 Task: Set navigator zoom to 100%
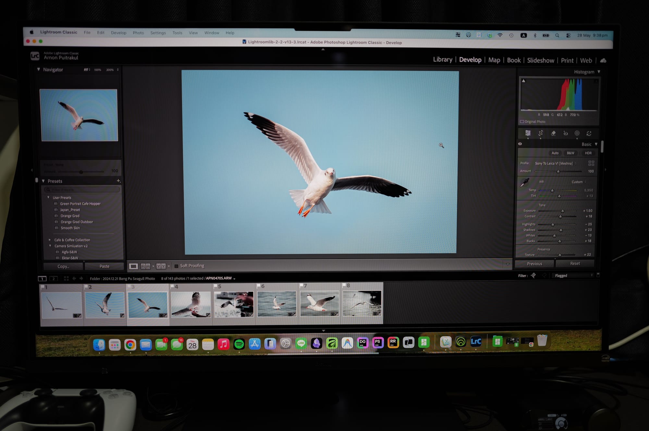pos(98,70)
